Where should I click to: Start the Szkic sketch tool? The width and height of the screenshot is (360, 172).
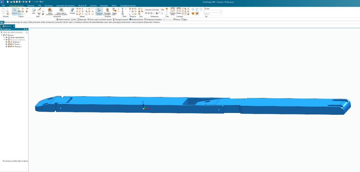pyautogui.click(x=34, y=10)
